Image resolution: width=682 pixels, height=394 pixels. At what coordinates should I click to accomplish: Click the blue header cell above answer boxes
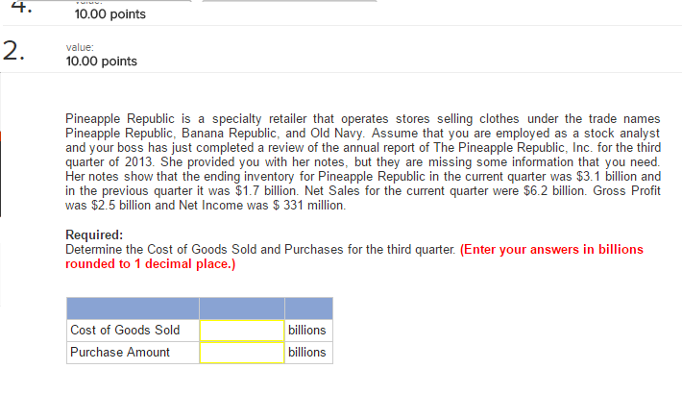tap(242, 308)
